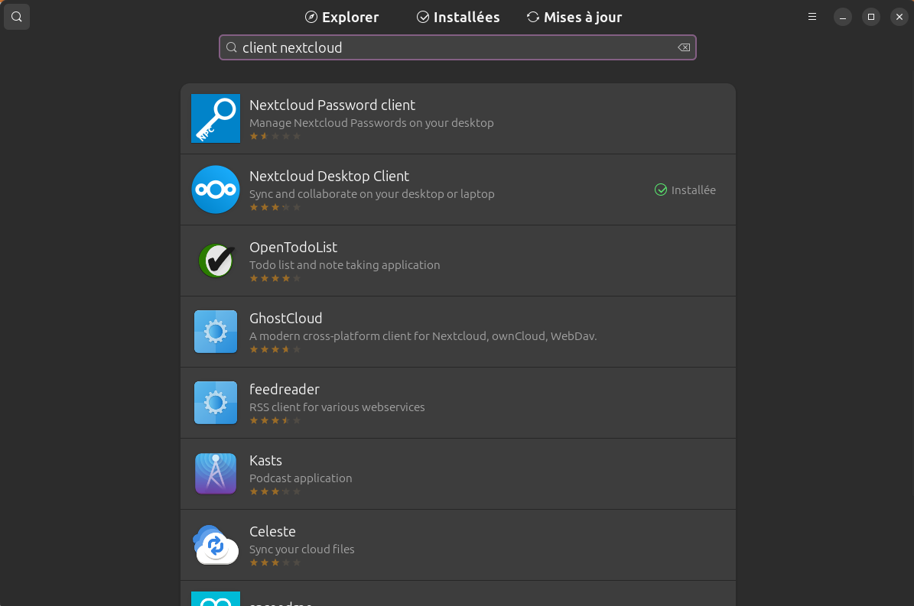This screenshot has height=606, width=914.
Task: Select the GhostCloud title
Action: (285, 319)
